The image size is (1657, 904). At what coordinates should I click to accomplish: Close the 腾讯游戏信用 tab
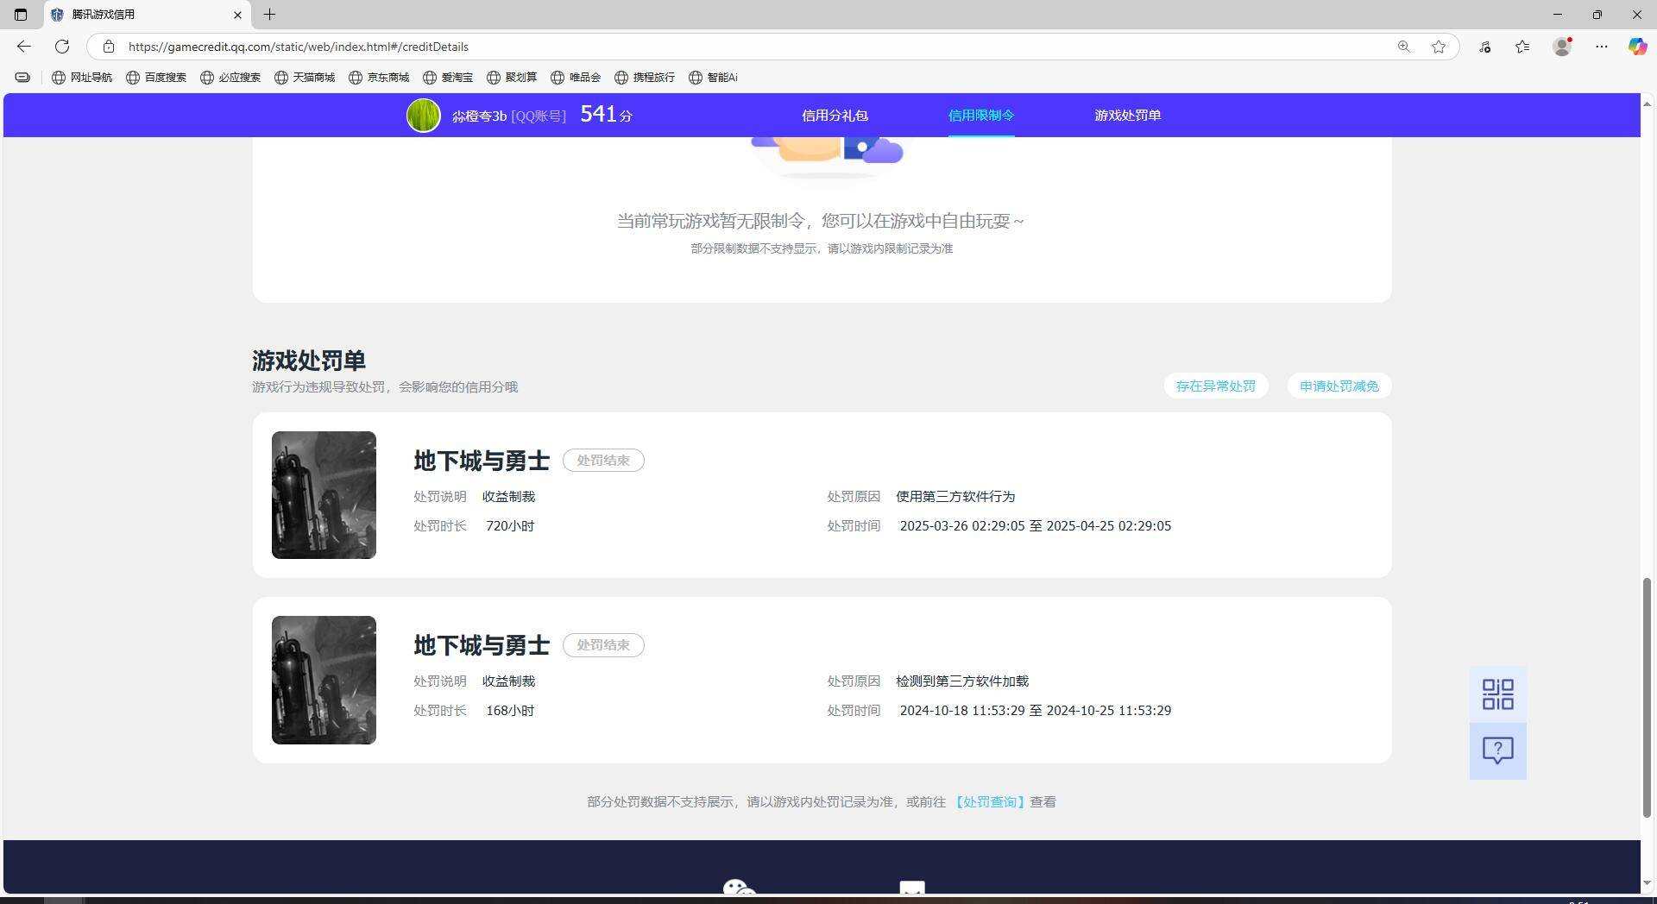point(237,15)
